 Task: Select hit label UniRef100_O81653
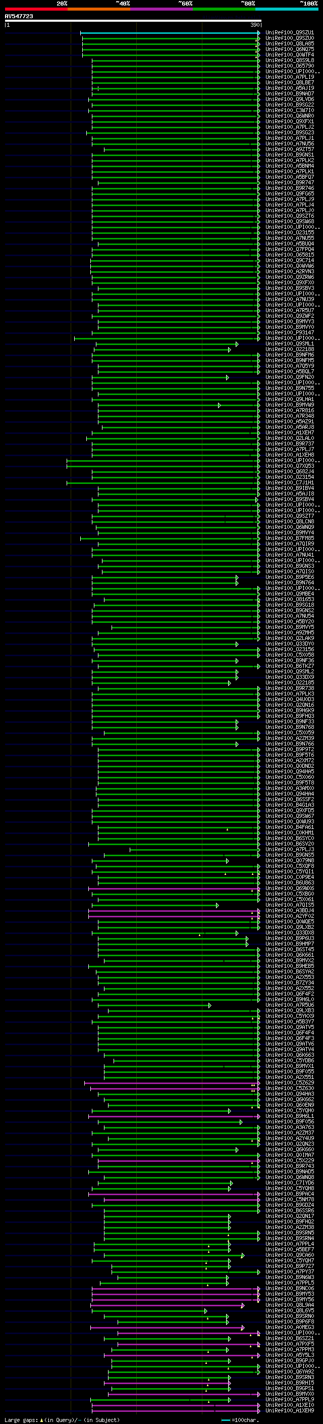click(x=290, y=599)
